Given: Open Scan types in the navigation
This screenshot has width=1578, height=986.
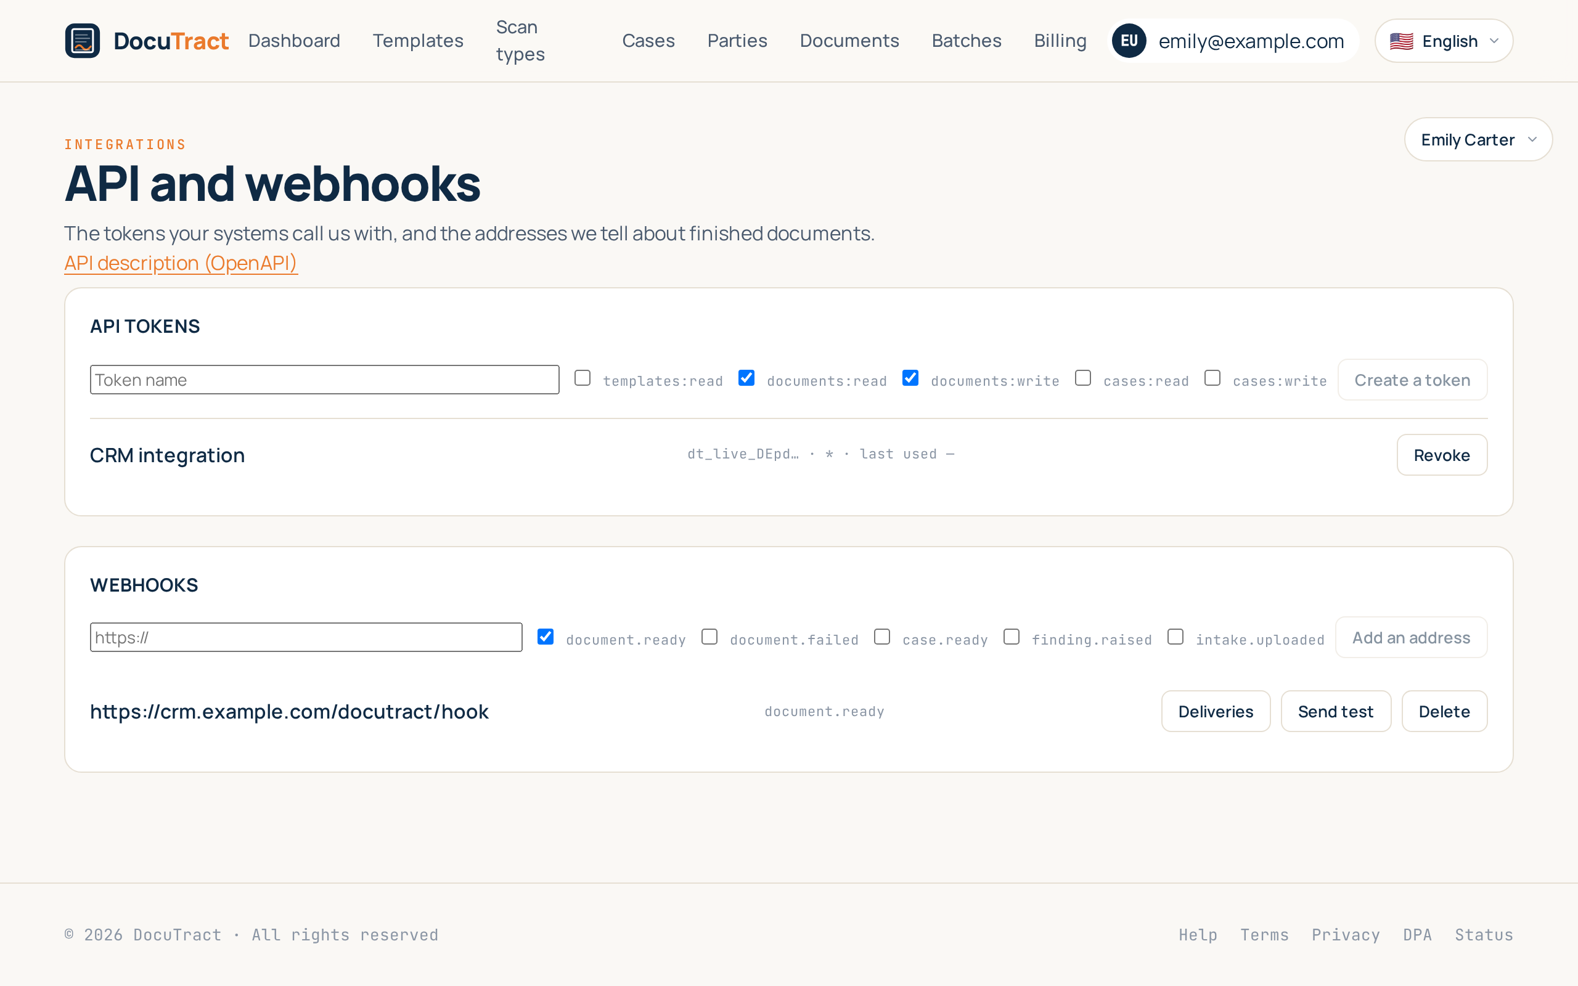Looking at the screenshot, I should pyautogui.click(x=520, y=41).
